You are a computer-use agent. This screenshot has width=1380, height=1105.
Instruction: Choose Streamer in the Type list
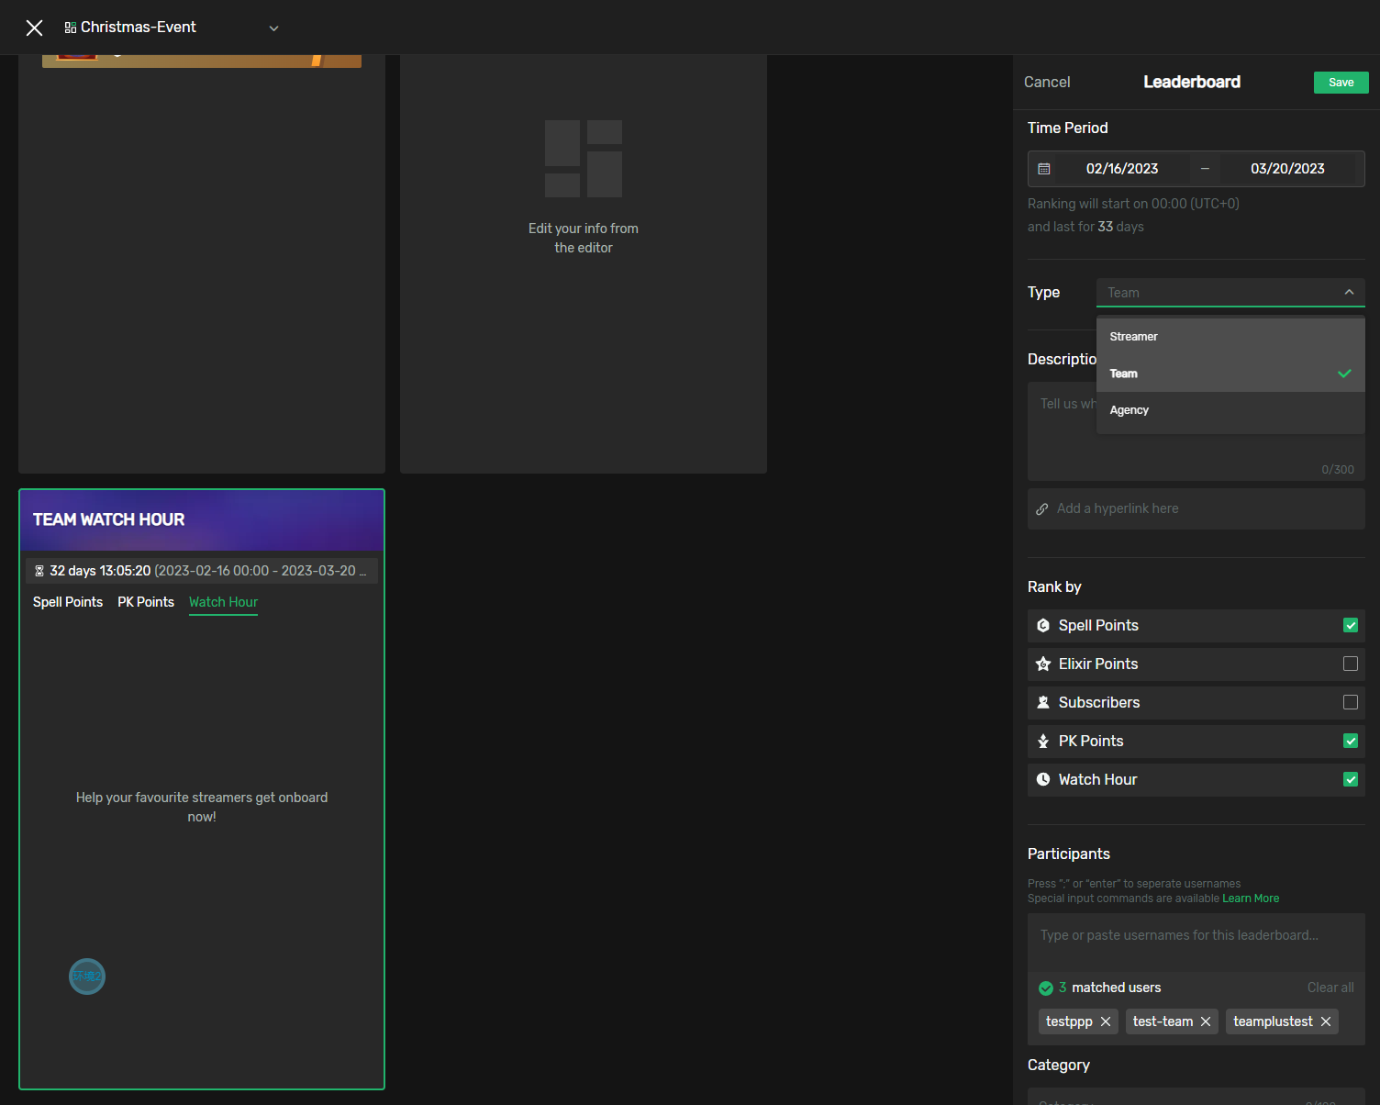(x=1230, y=337)
